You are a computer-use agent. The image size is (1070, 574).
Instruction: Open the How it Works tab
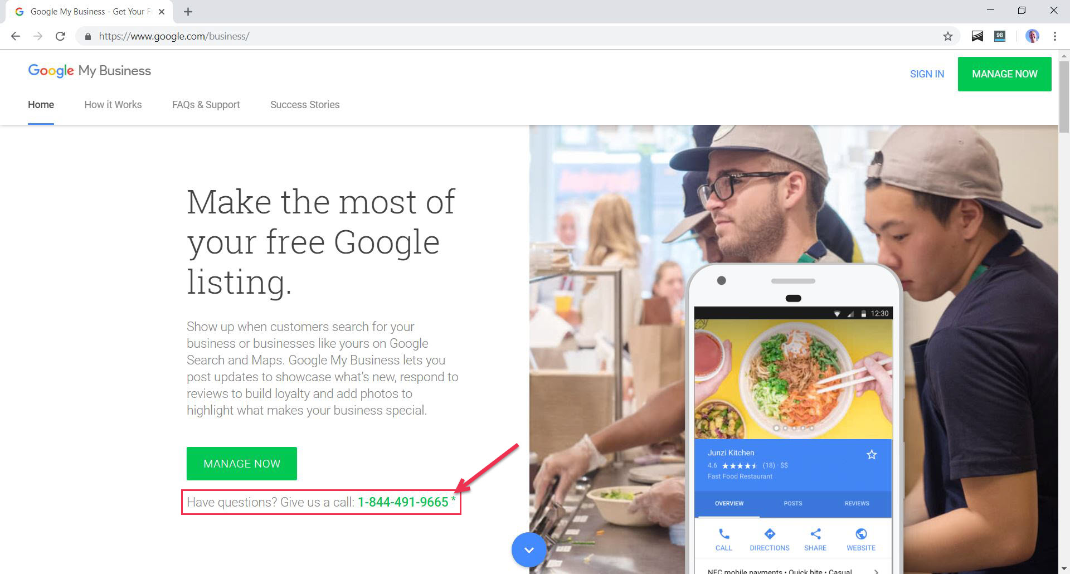(x=113, y=105)
